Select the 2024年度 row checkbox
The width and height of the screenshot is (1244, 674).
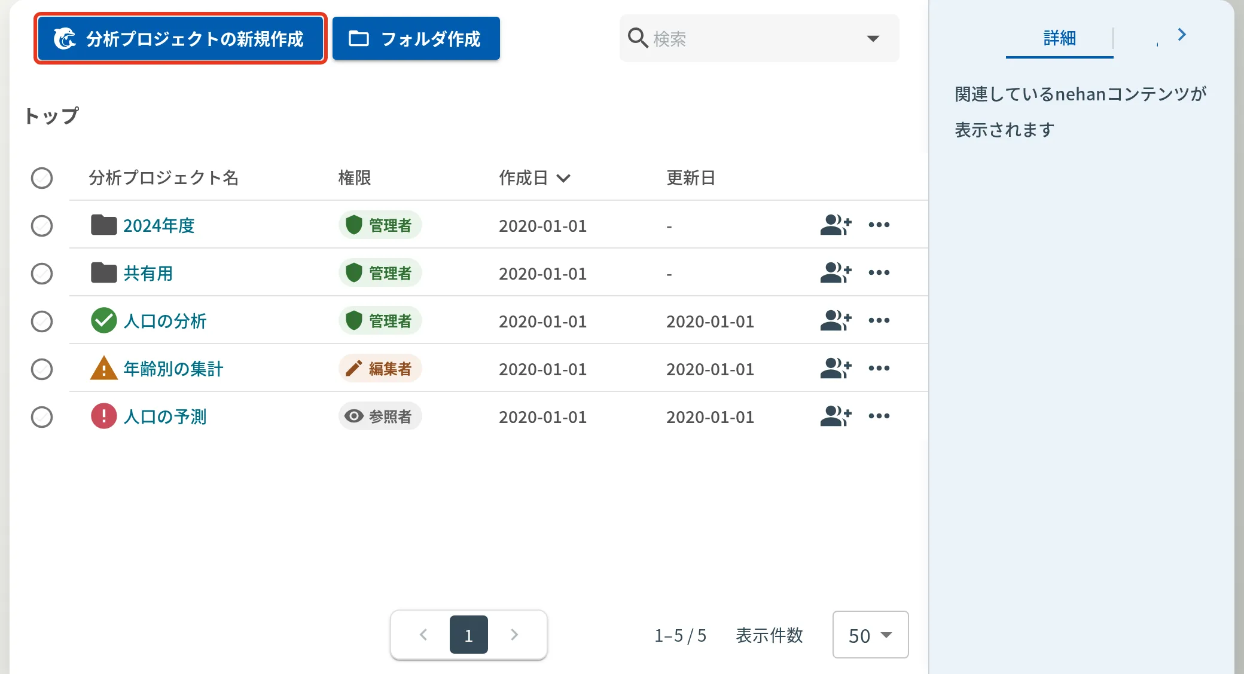pyautogui.click(x=42, y=226)
